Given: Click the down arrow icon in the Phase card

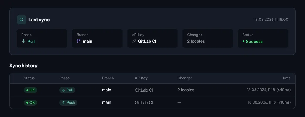Looking at the screenshot, I should point(23,41).
